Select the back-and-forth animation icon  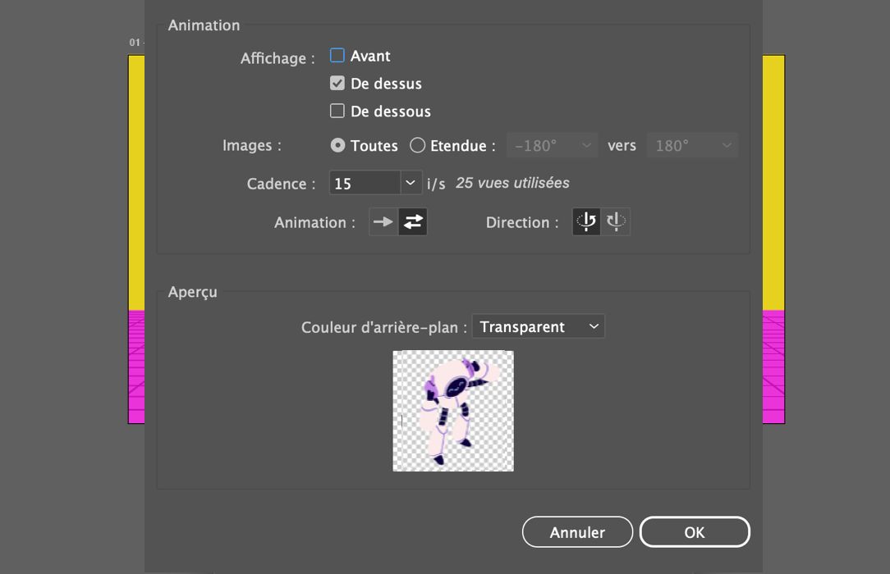coord(412,221)
